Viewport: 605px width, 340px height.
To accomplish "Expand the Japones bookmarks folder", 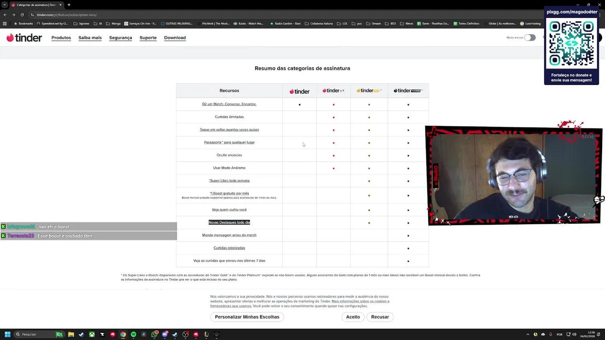I will point(84,24).
